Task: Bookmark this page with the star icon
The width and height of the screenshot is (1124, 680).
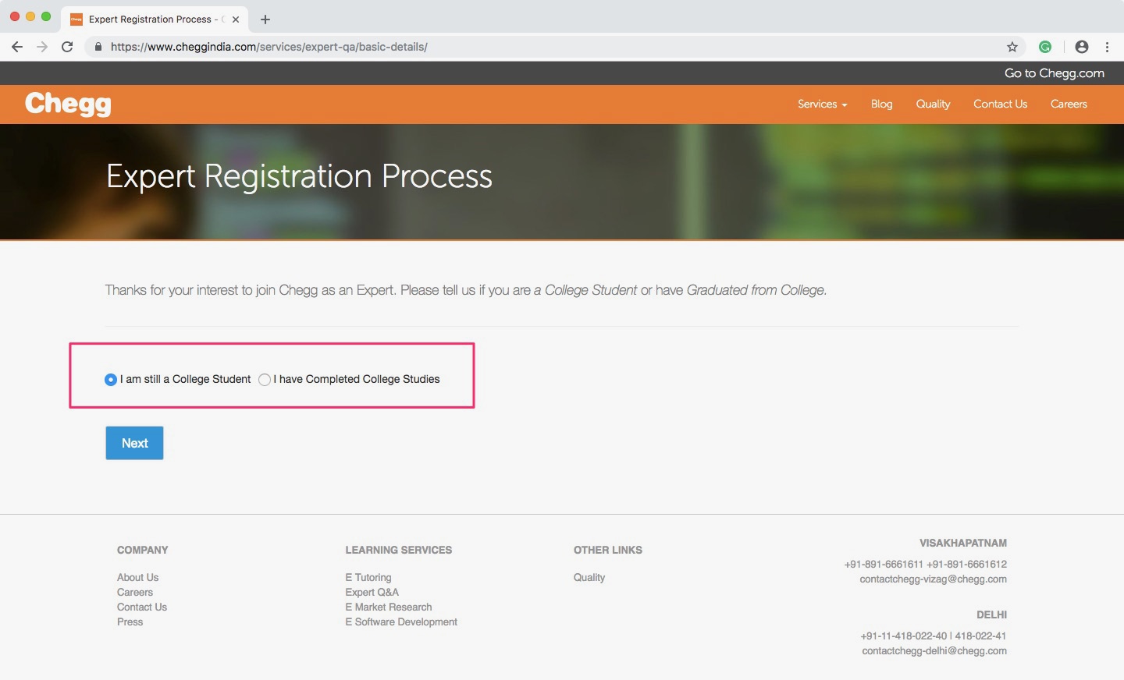Action: pos(1012,47)
